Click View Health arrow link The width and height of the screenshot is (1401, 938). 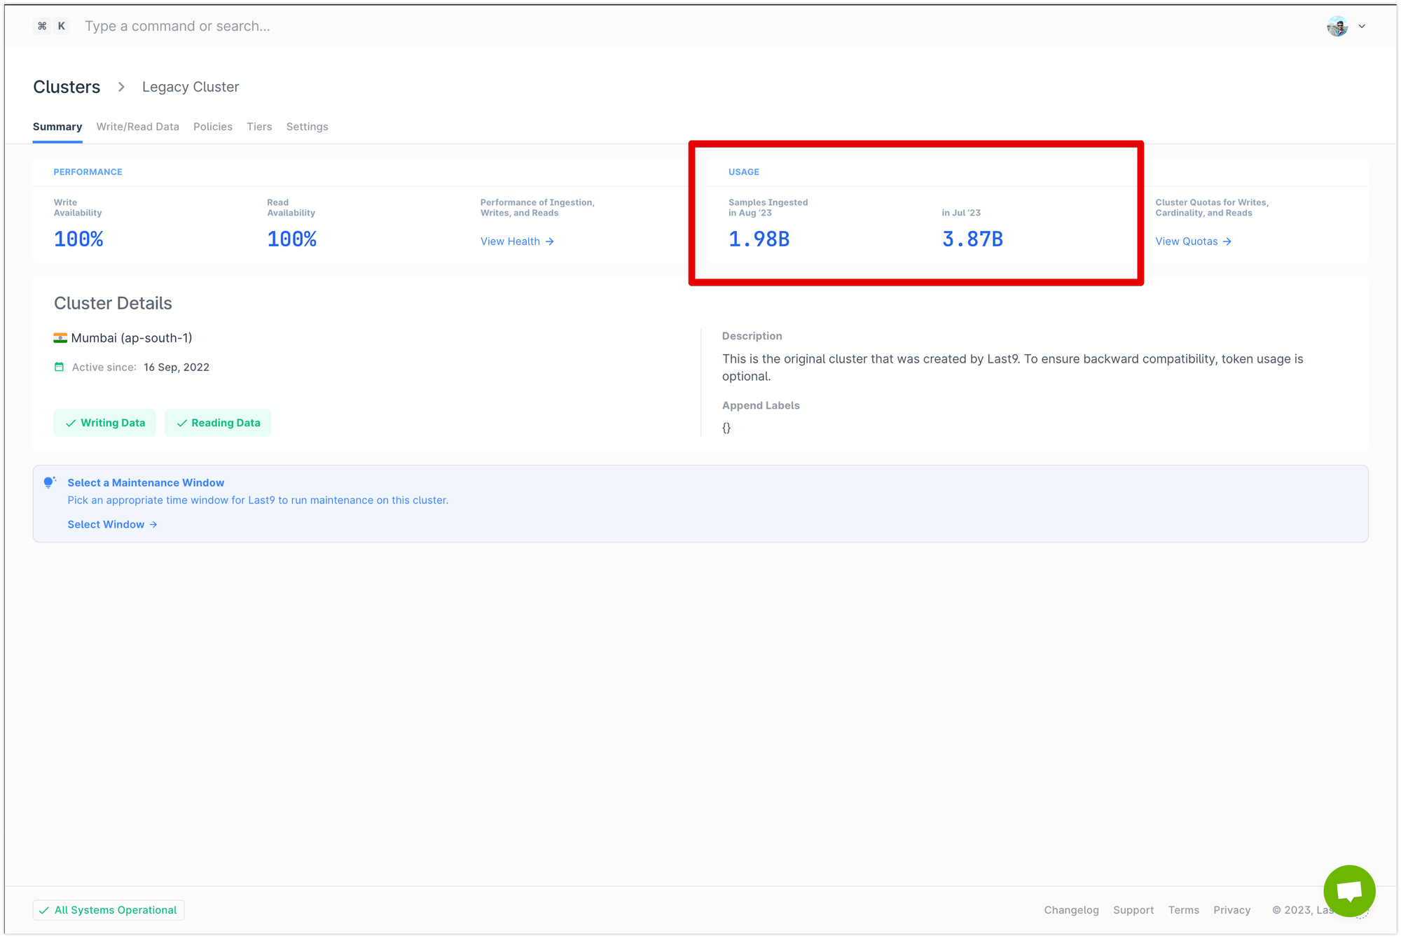click(517, 239)
